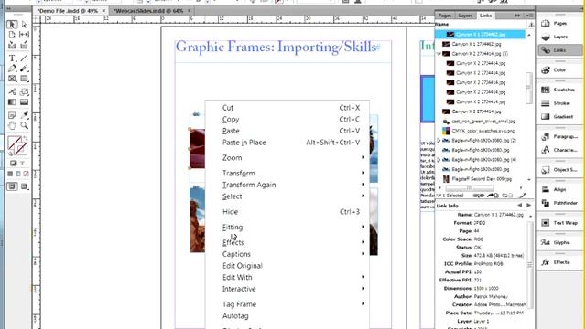Switch to Normal view mode
This screenshot has width=586, height=329.
pos(12,186)
